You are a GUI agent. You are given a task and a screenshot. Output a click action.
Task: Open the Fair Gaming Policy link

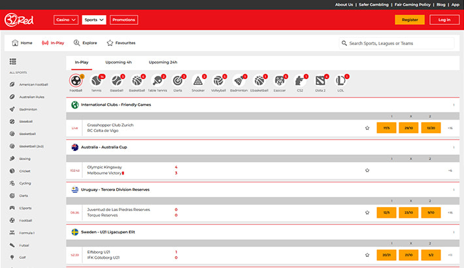coord(412,5)
